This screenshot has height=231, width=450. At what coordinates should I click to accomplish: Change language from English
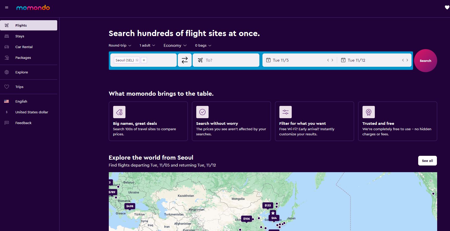28,101
